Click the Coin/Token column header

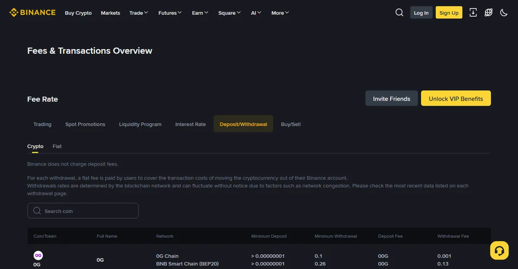point(45,236)
